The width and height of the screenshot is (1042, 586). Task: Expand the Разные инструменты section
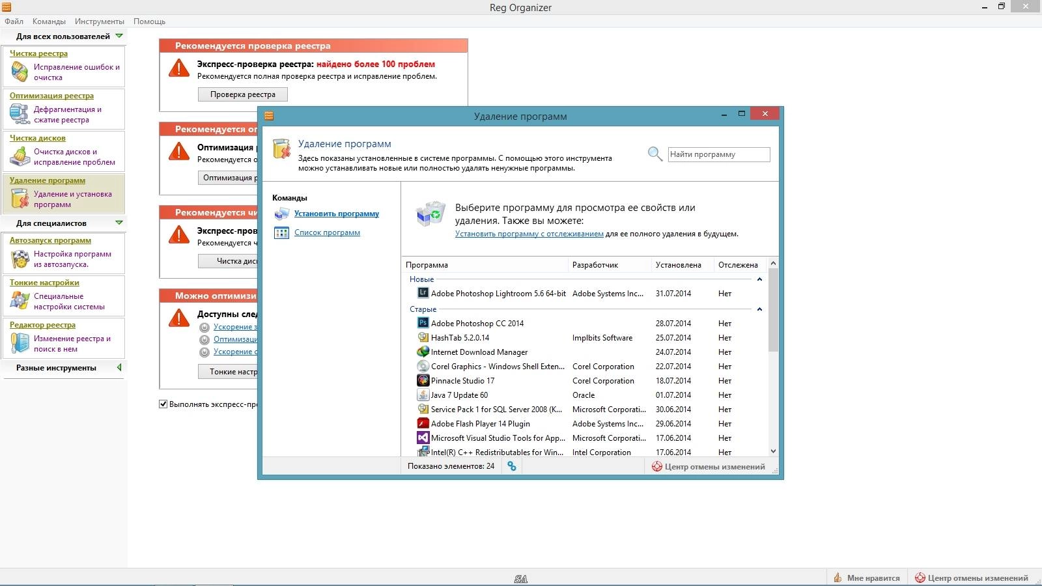(x=119, y=367)
